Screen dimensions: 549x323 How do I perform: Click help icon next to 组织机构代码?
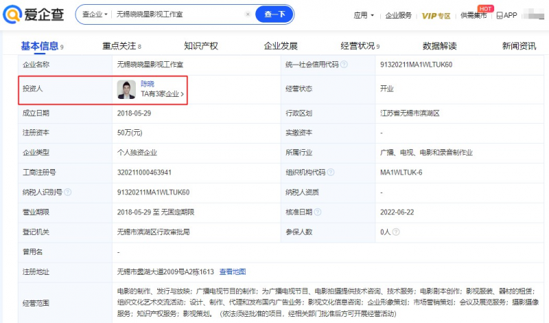pyautogui.click(x=331, y=172)
